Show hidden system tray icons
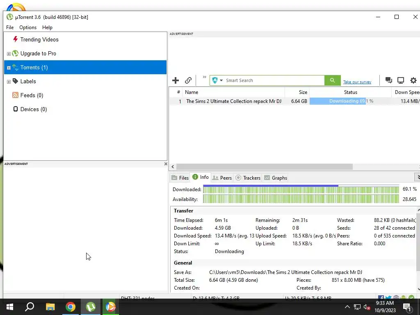This screenshot has height=315, width=420. [347, 307]
